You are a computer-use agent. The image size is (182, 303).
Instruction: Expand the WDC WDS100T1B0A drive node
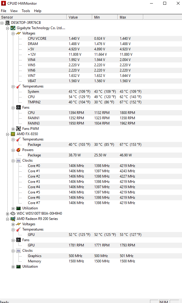[8, 214]
